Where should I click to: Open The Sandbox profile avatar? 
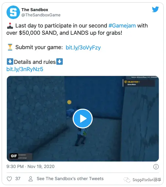point(13,12)
